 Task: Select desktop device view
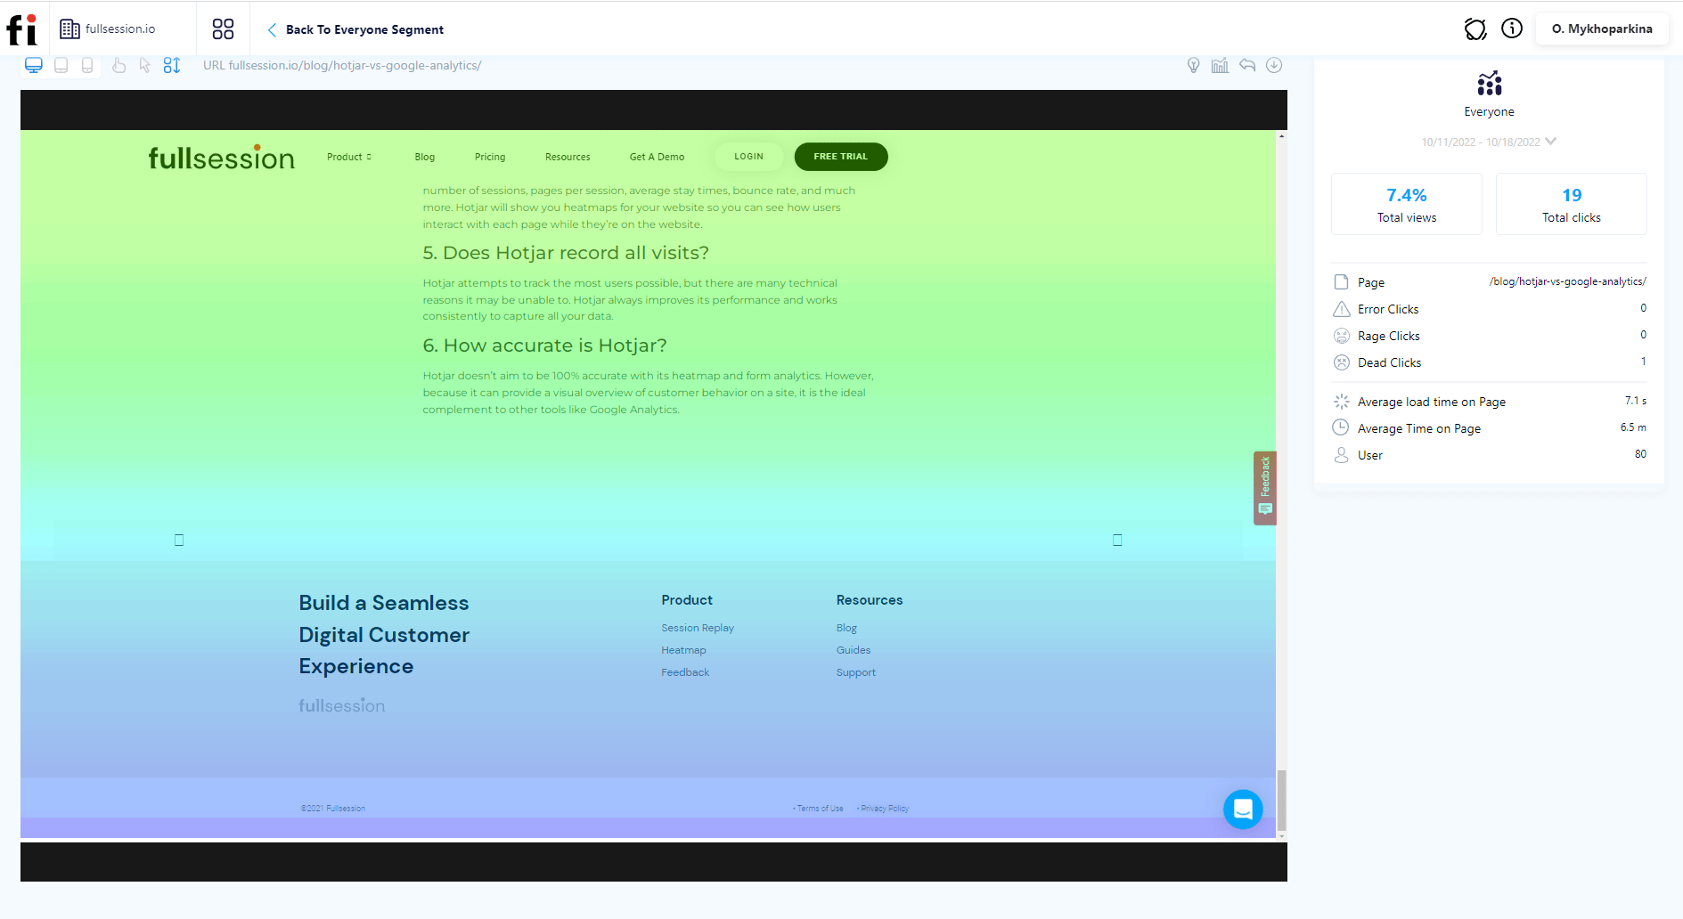34,65
